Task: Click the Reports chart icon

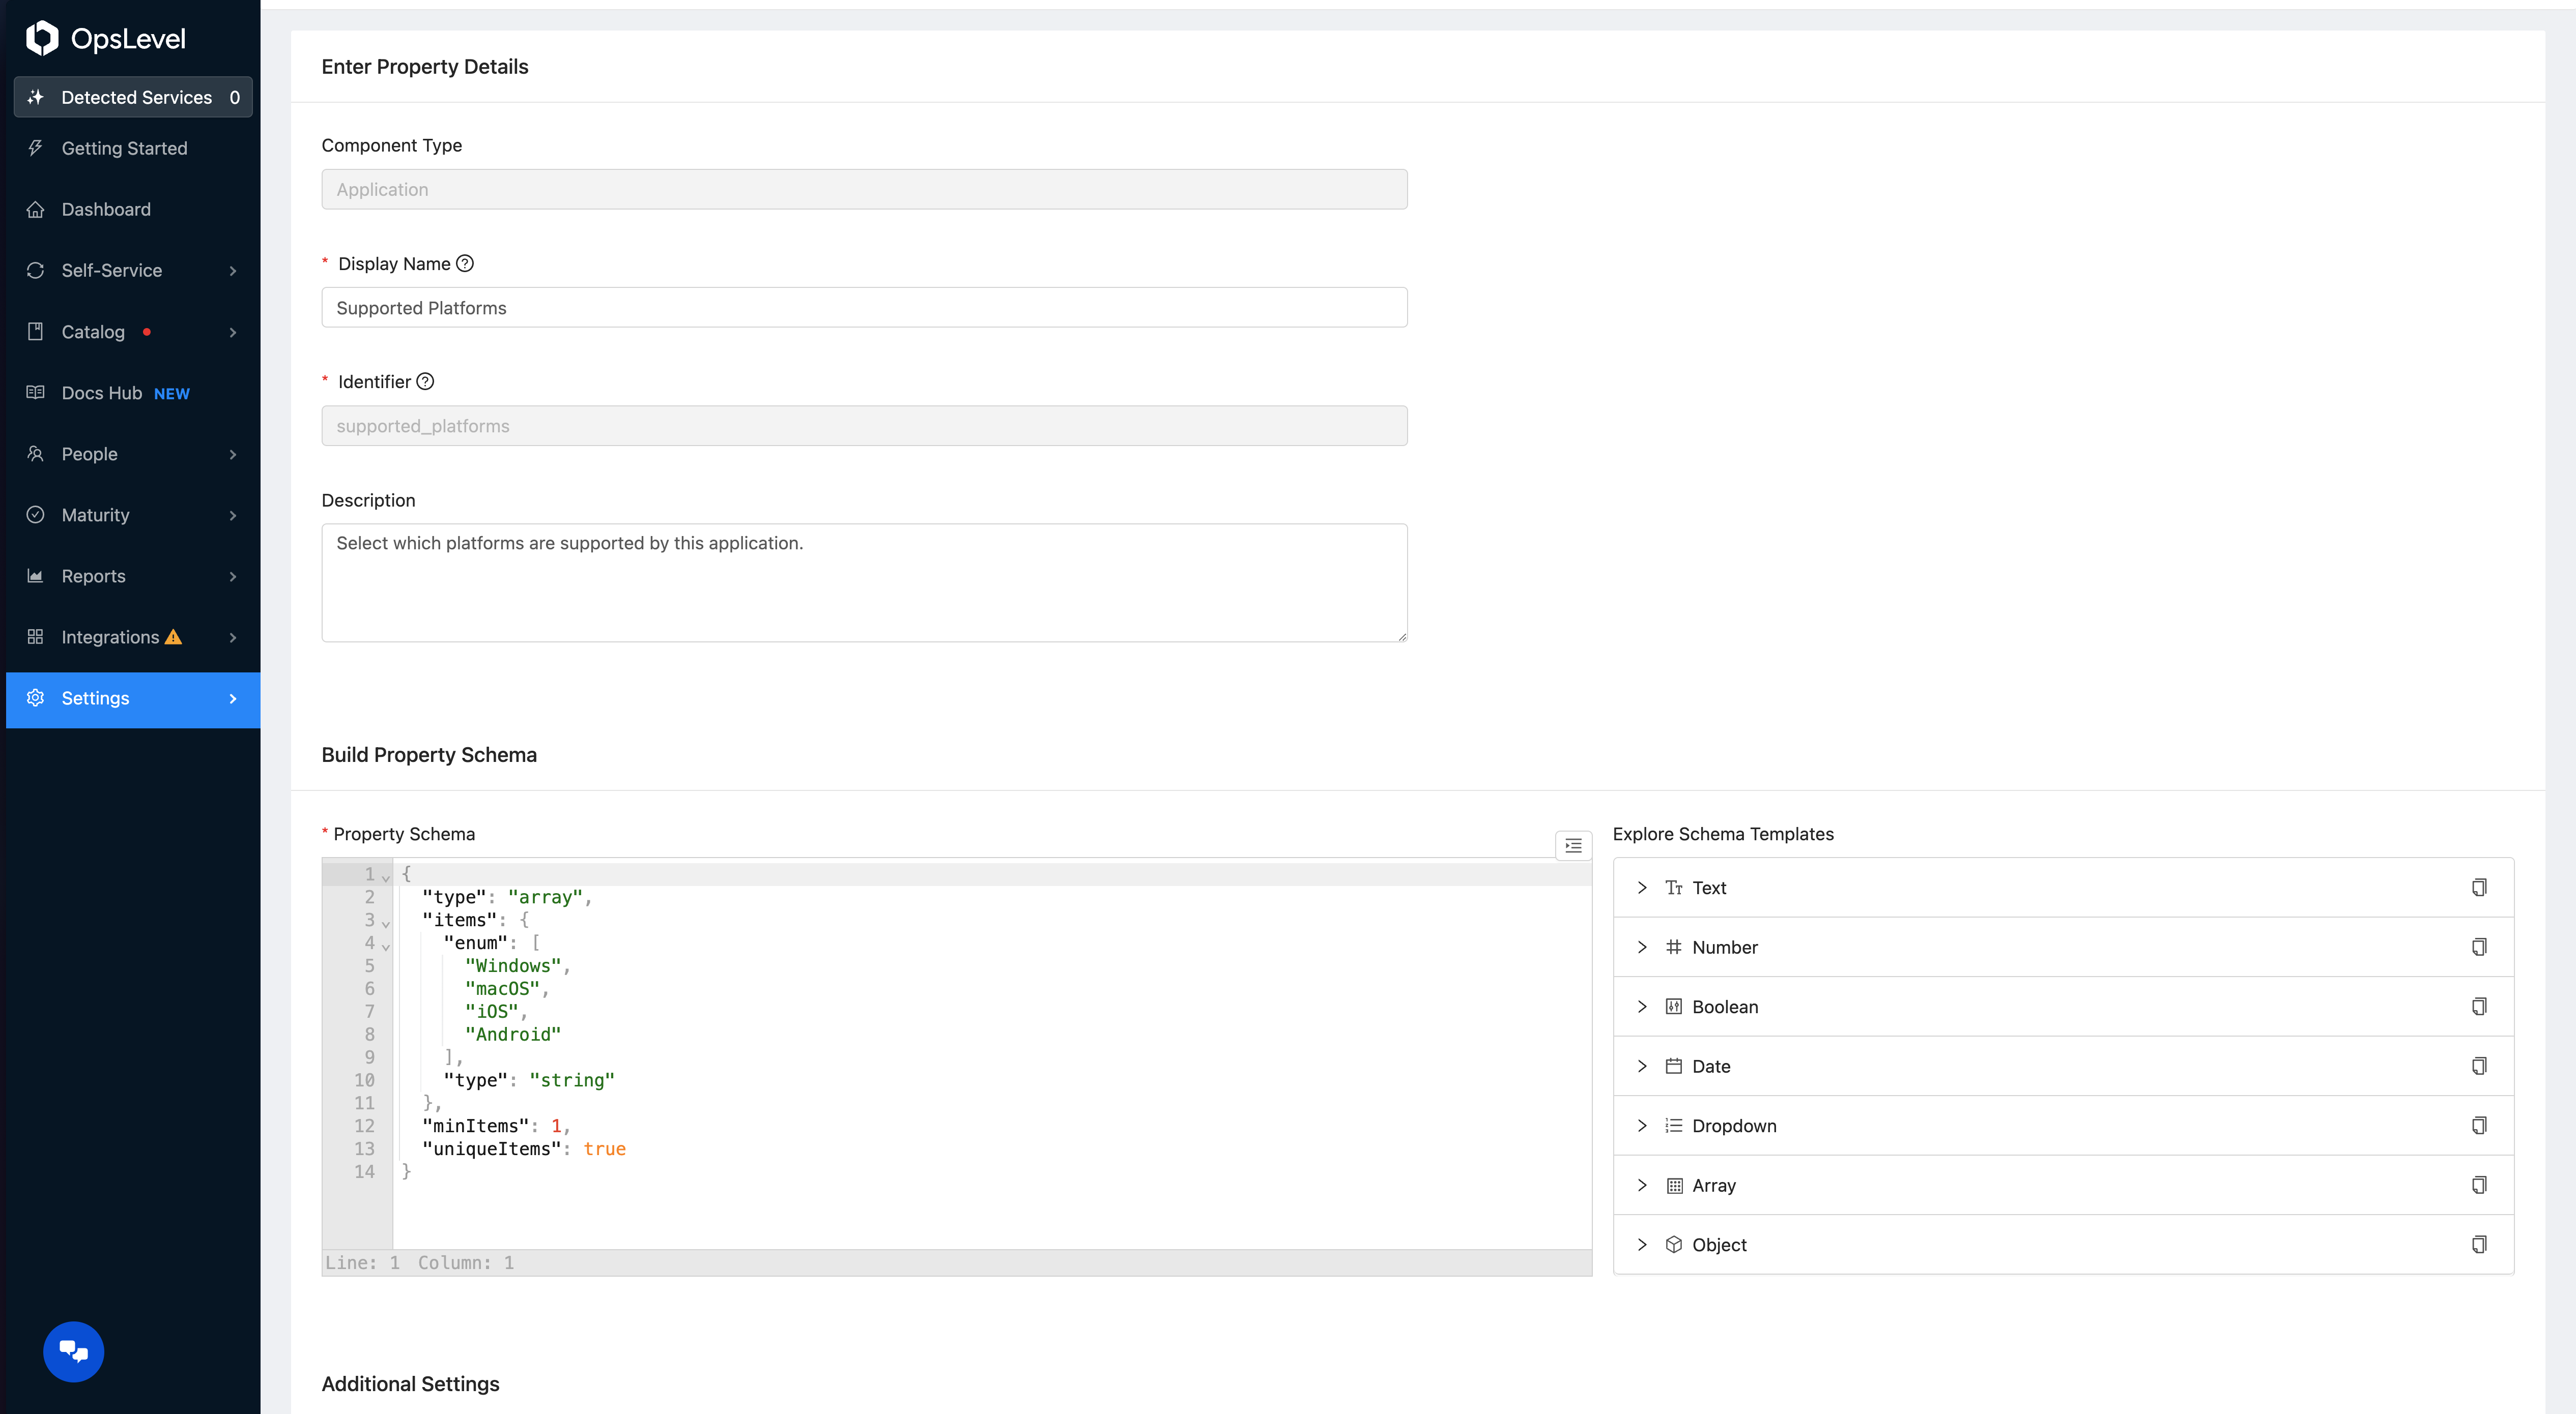Action: pyautogui.click(x=36, y=576)
